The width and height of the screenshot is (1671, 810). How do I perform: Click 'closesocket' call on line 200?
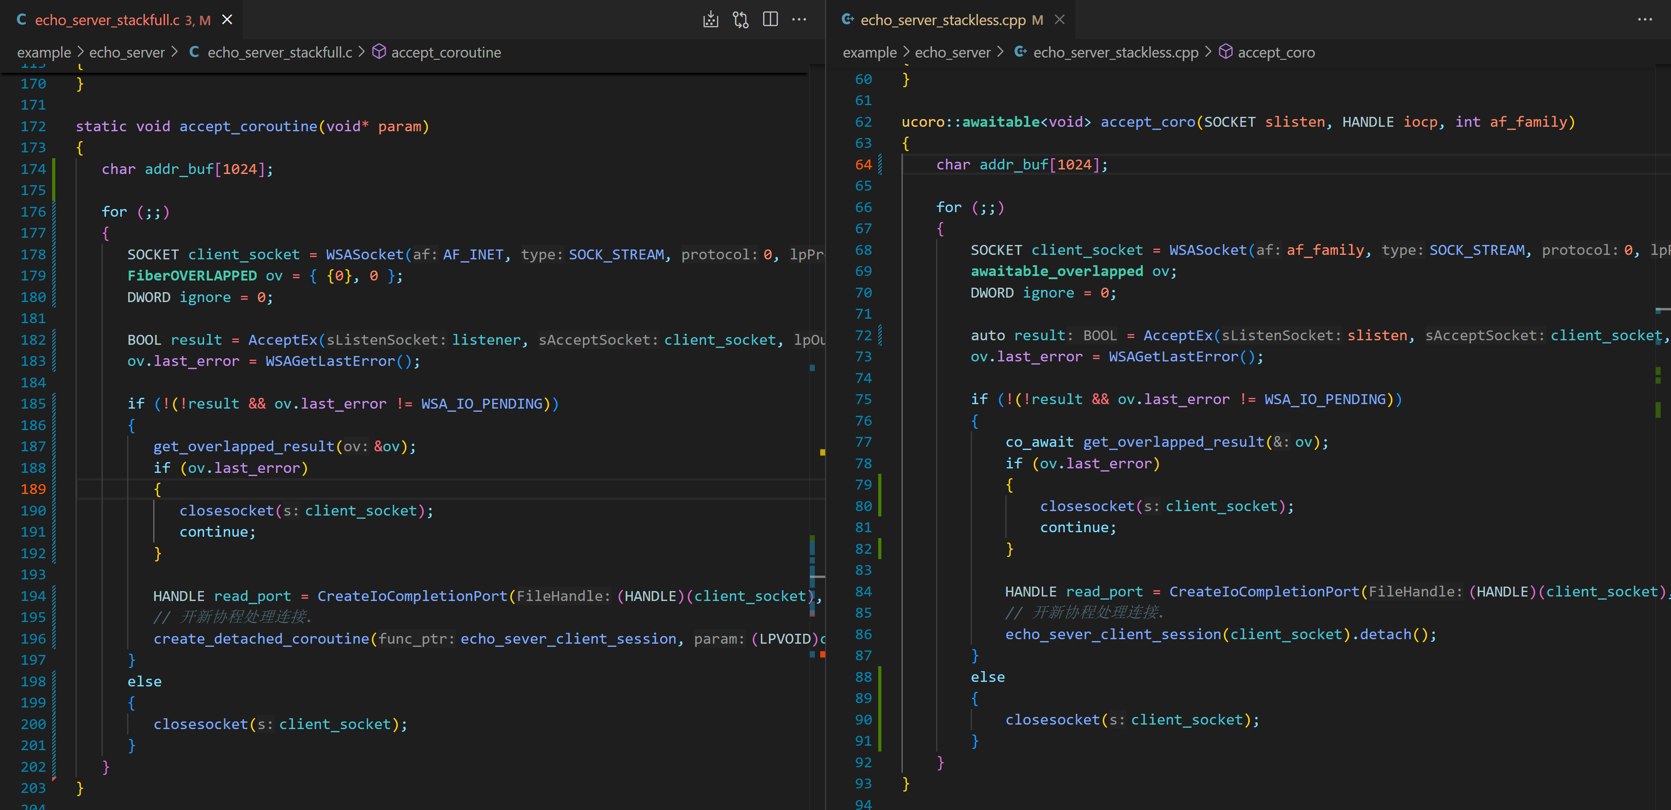coord(201,725)
